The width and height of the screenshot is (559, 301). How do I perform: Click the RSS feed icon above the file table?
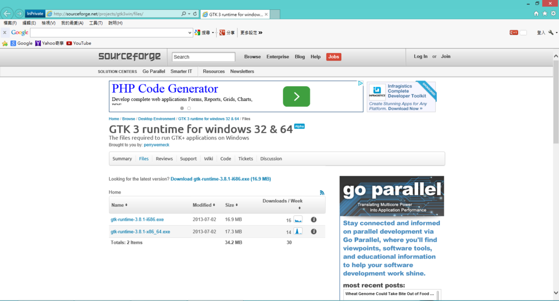[322, 192]
